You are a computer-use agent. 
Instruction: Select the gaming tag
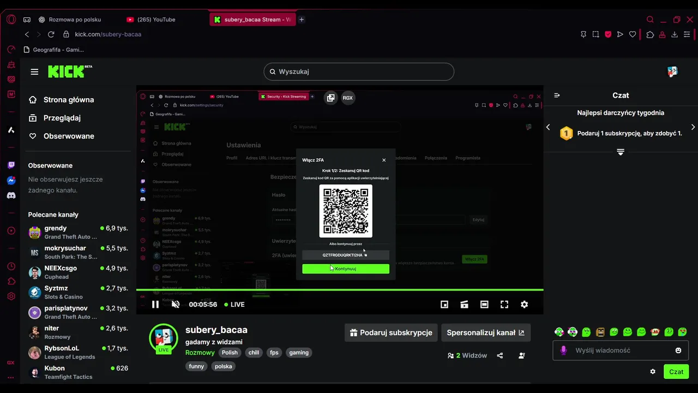[299, 353]
